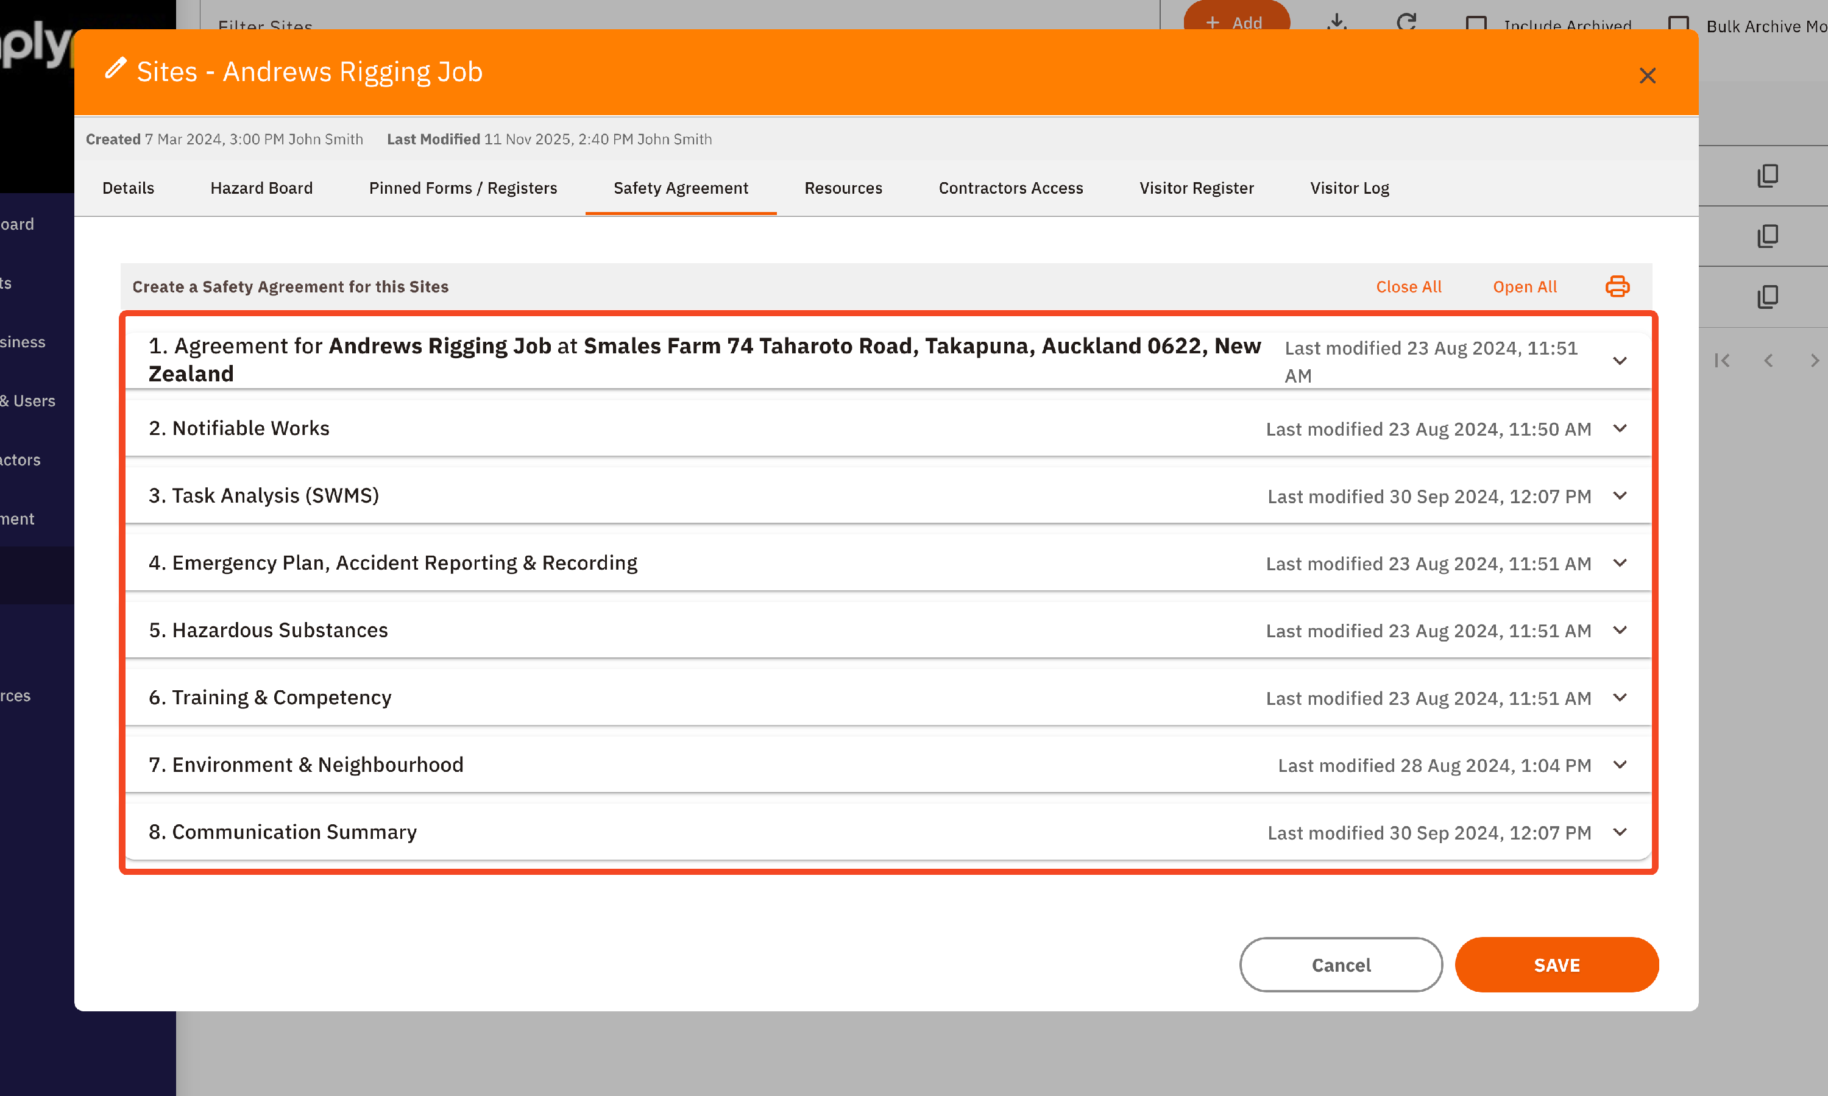Go to first page pagination icon
1828x1096 pixels.
(x=1721, y=361)
